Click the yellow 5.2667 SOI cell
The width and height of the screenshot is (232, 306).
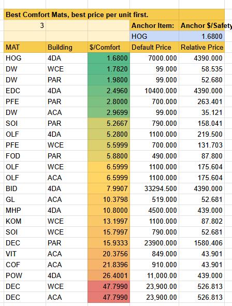pos(109,123)
